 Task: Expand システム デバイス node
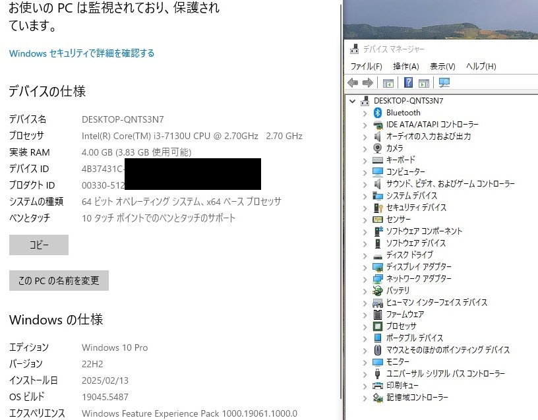coord(365,196)
